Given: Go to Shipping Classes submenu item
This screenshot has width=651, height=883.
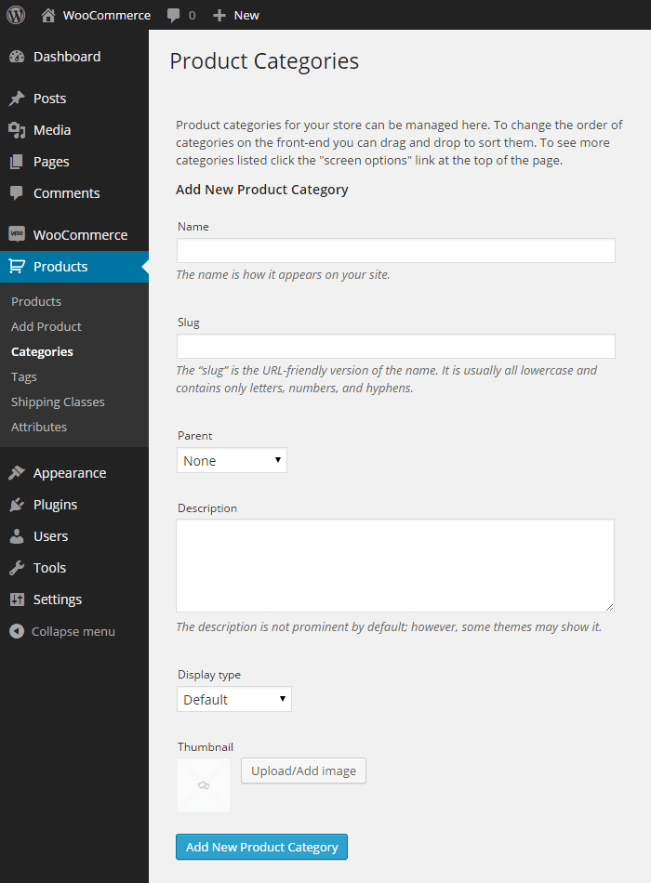Looking at the screenshot, I should click(58, 402).
